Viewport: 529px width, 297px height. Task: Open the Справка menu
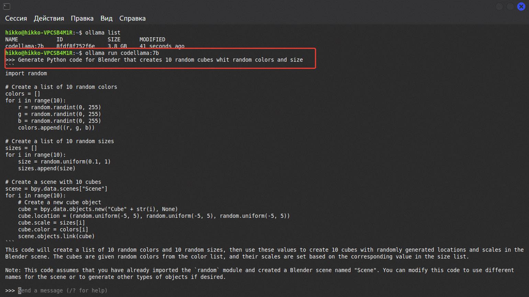132,19
